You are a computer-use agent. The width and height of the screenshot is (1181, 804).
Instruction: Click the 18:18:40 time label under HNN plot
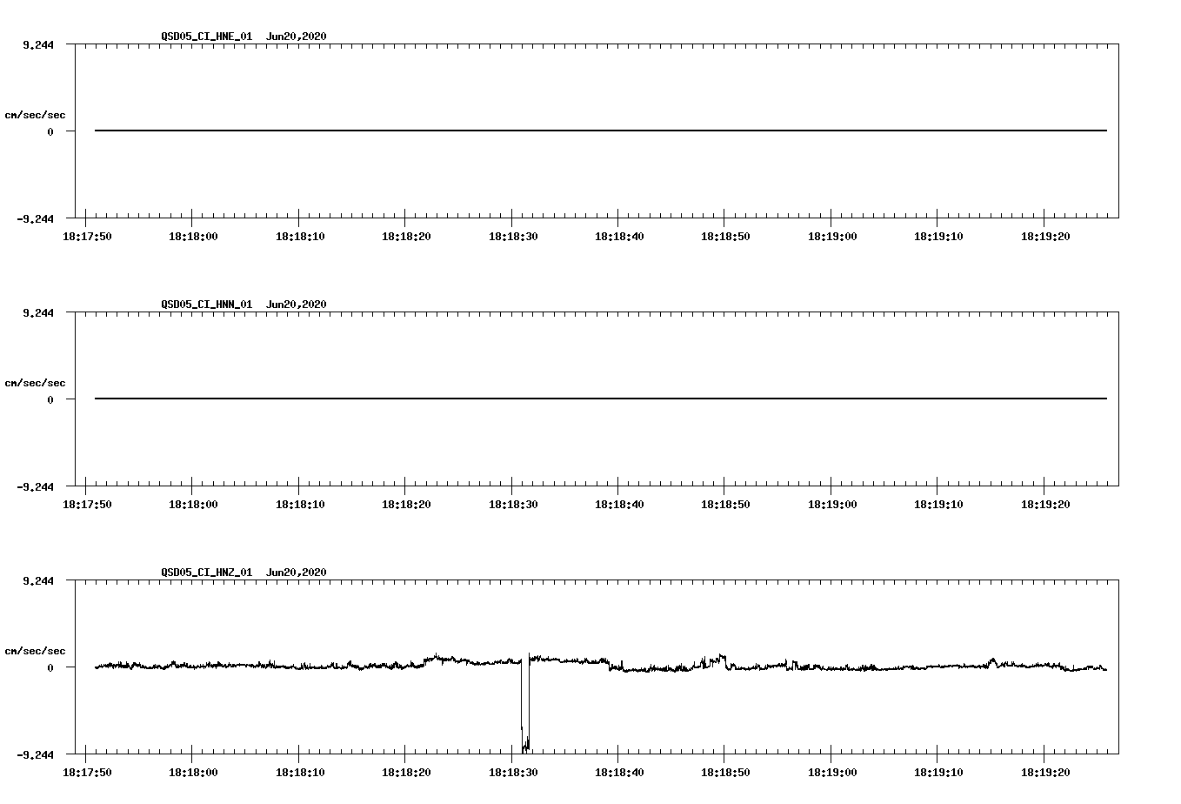[x=618, y=505]
